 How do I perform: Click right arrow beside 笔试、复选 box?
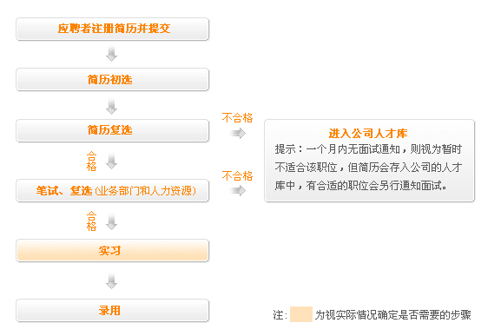[x=238, y=191]
